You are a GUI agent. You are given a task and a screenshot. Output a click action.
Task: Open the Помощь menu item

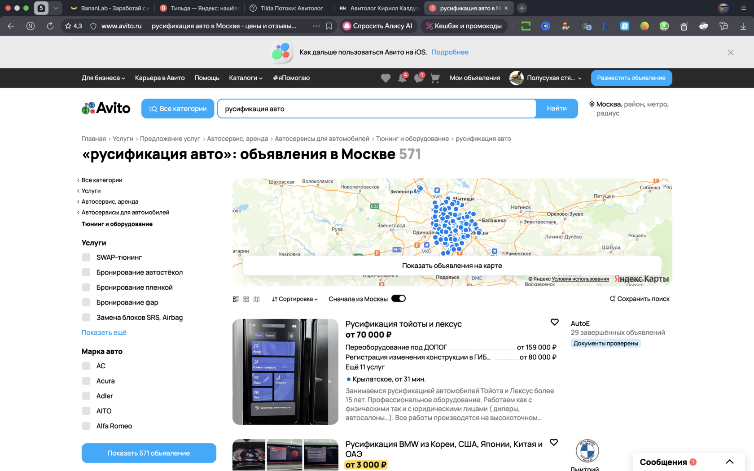(x=207, y=78)
